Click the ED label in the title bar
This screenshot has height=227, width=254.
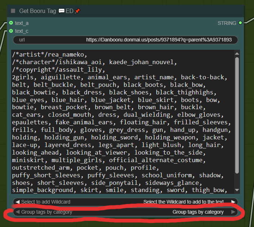point(69,11)
